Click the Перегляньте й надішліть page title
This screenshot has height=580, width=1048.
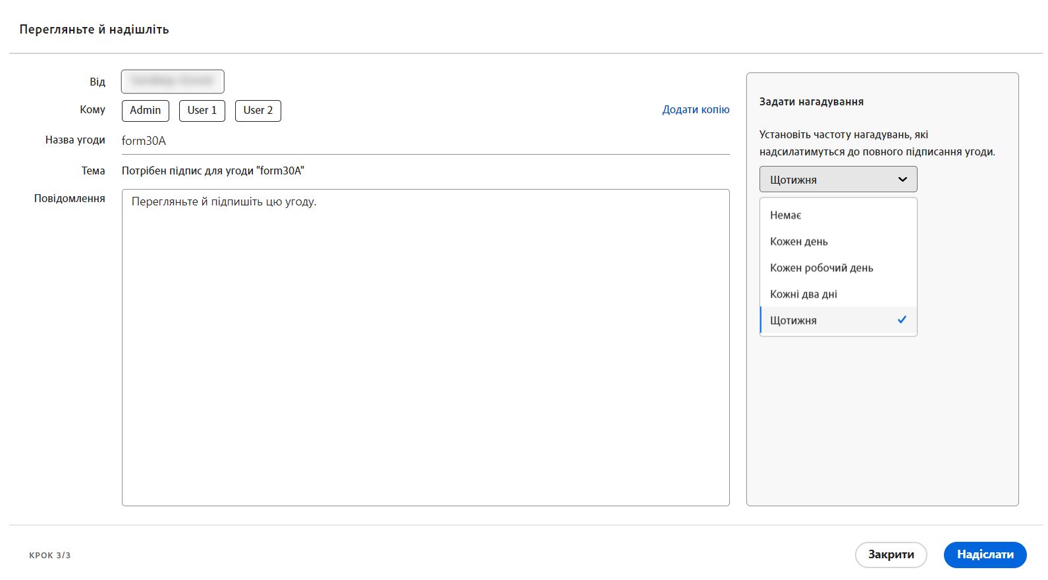pyautogui.click(x=94, y=30)
